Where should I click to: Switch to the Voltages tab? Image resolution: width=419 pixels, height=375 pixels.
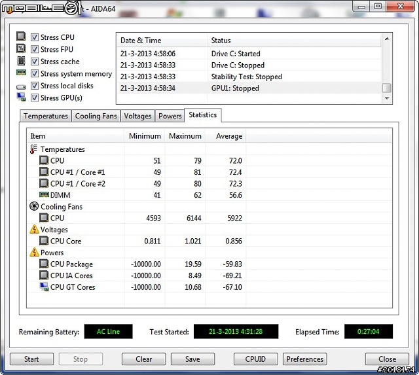pos(137,116)
